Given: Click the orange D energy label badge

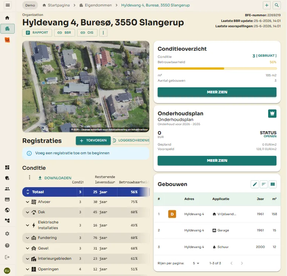Looking at the screenshot, I should (172, 214).
